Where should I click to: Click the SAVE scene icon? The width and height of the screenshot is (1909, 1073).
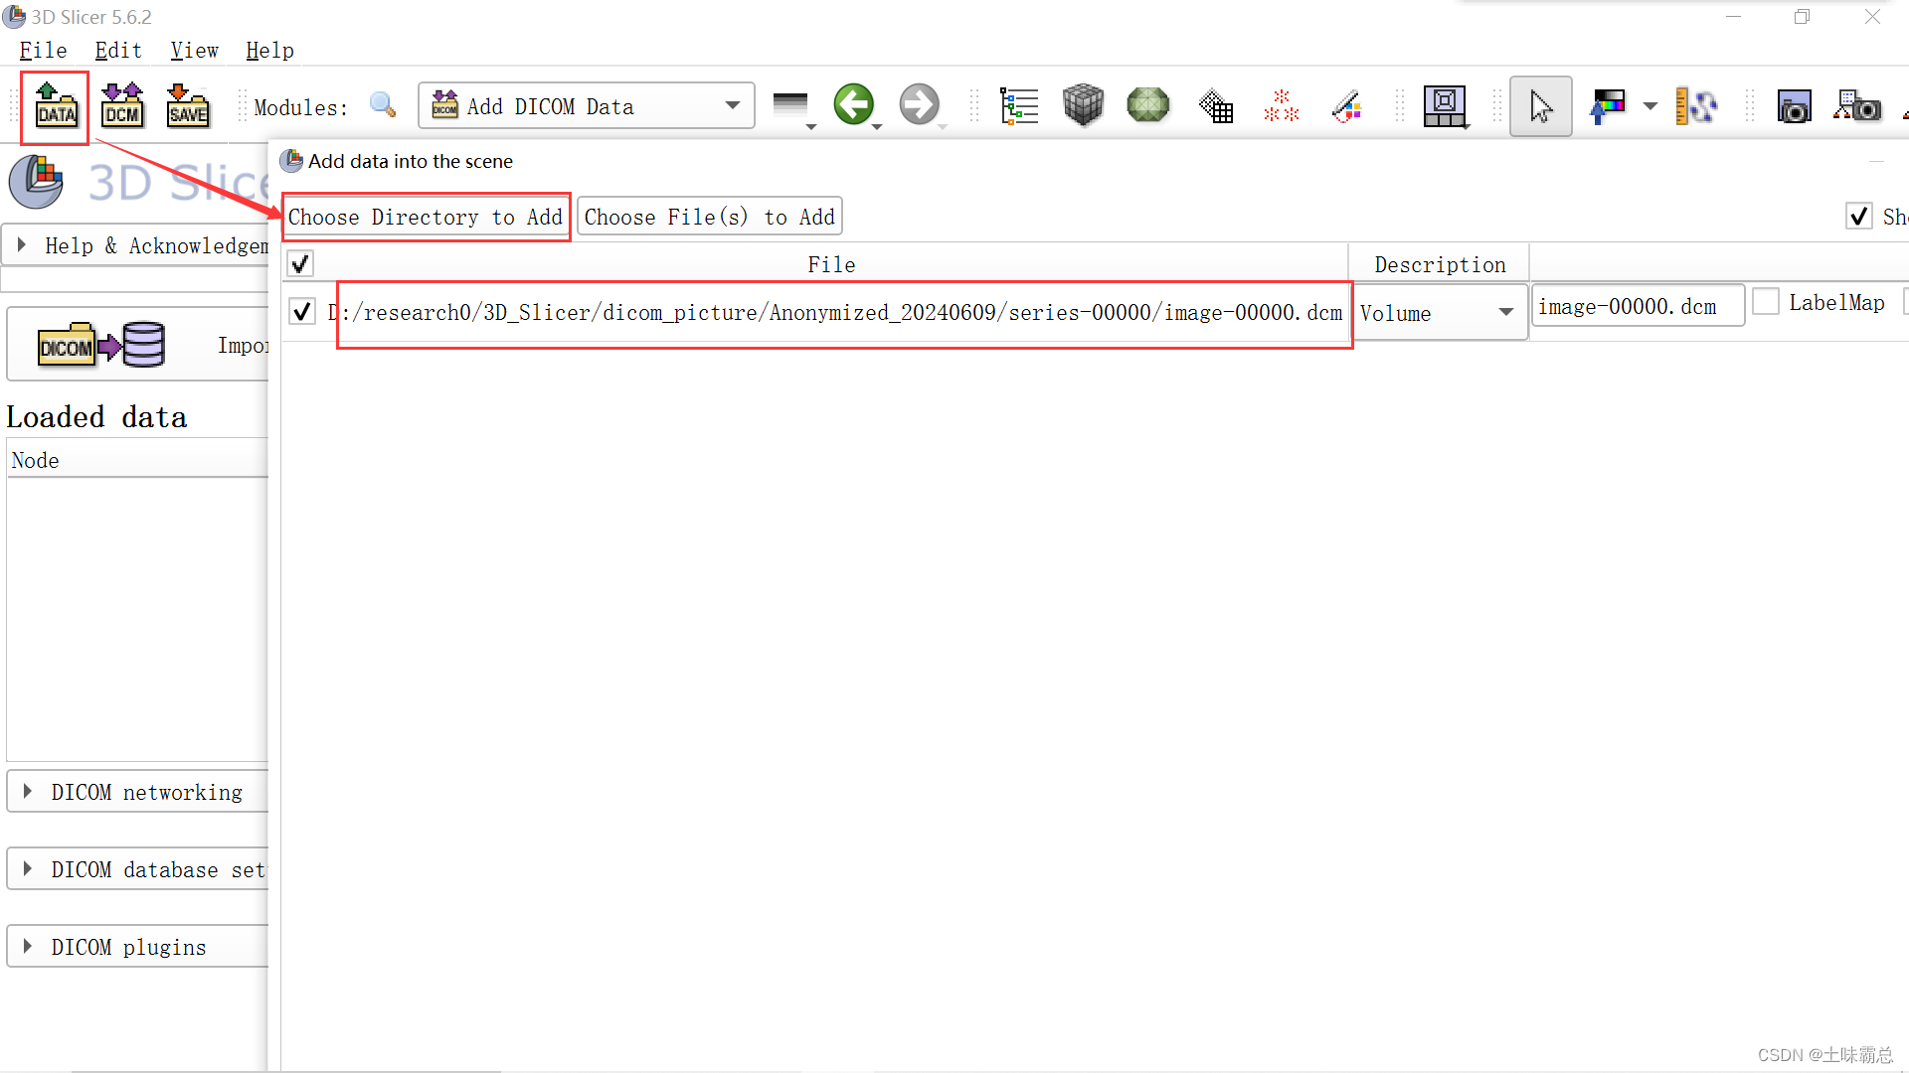tap(187, 105)
